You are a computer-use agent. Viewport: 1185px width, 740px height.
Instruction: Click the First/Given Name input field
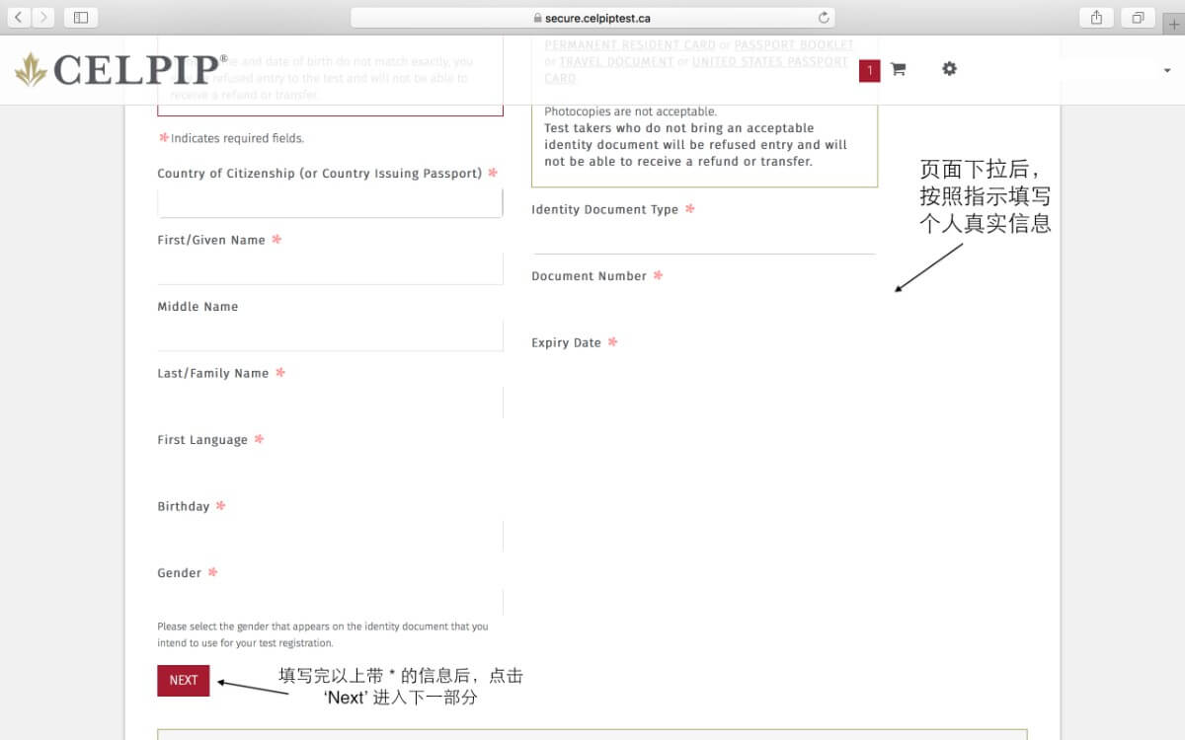(330, 269)
